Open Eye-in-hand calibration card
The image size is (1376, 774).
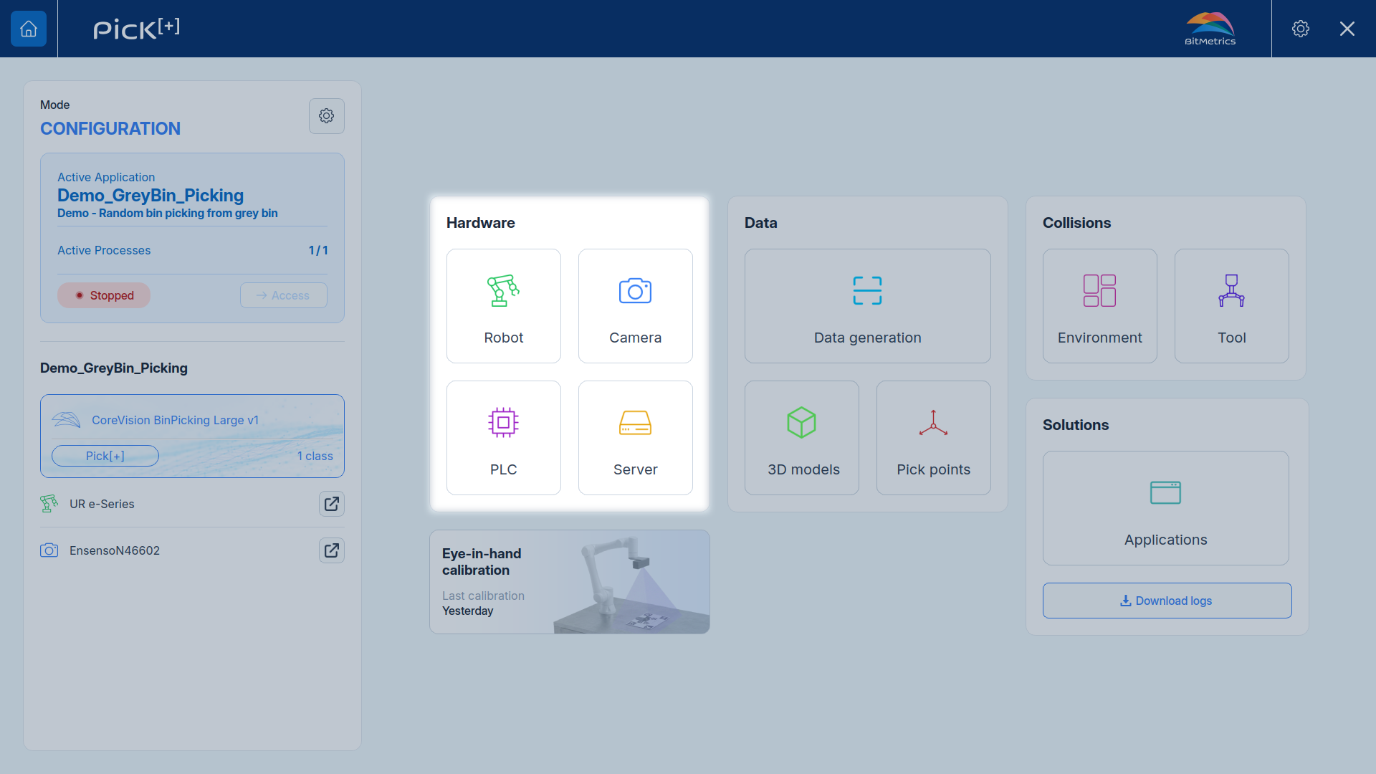coord(570,582)
